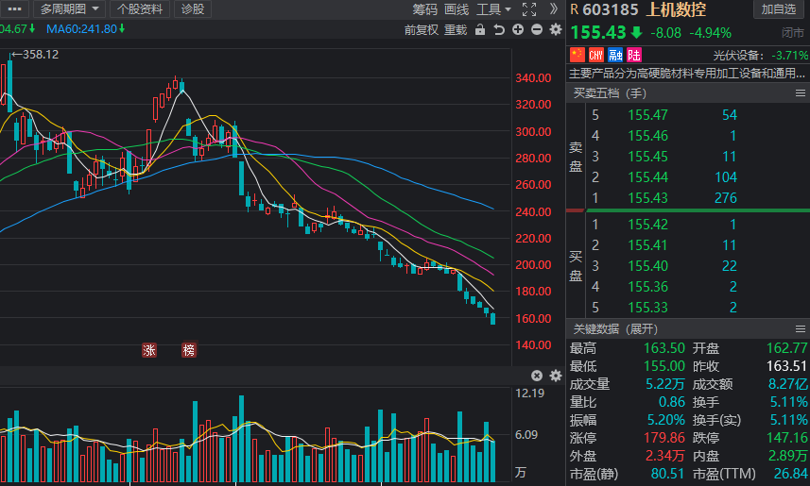Viewport: 810px width, 486px height.
Task: Click the stock name 上机数控
Action: tap(676, 9)
